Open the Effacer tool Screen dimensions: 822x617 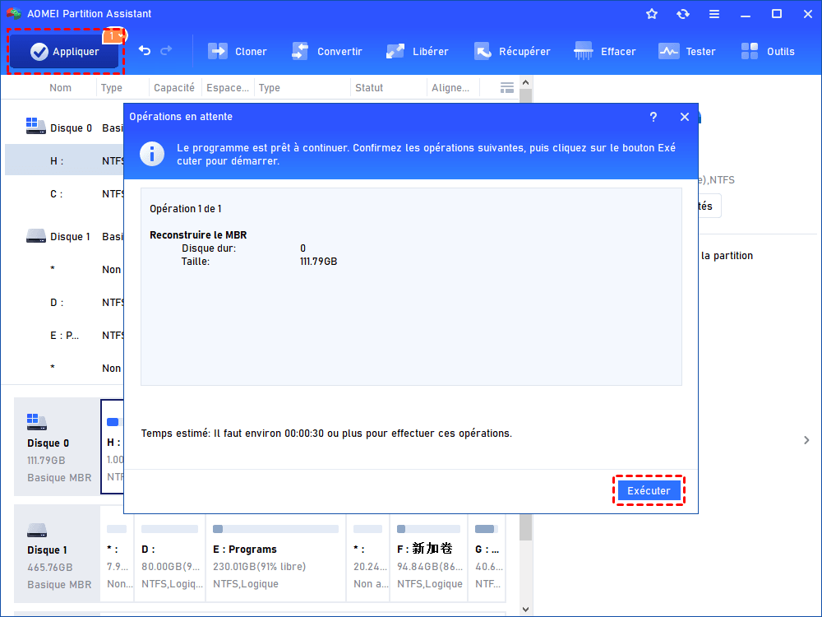[x=604, y=51]
